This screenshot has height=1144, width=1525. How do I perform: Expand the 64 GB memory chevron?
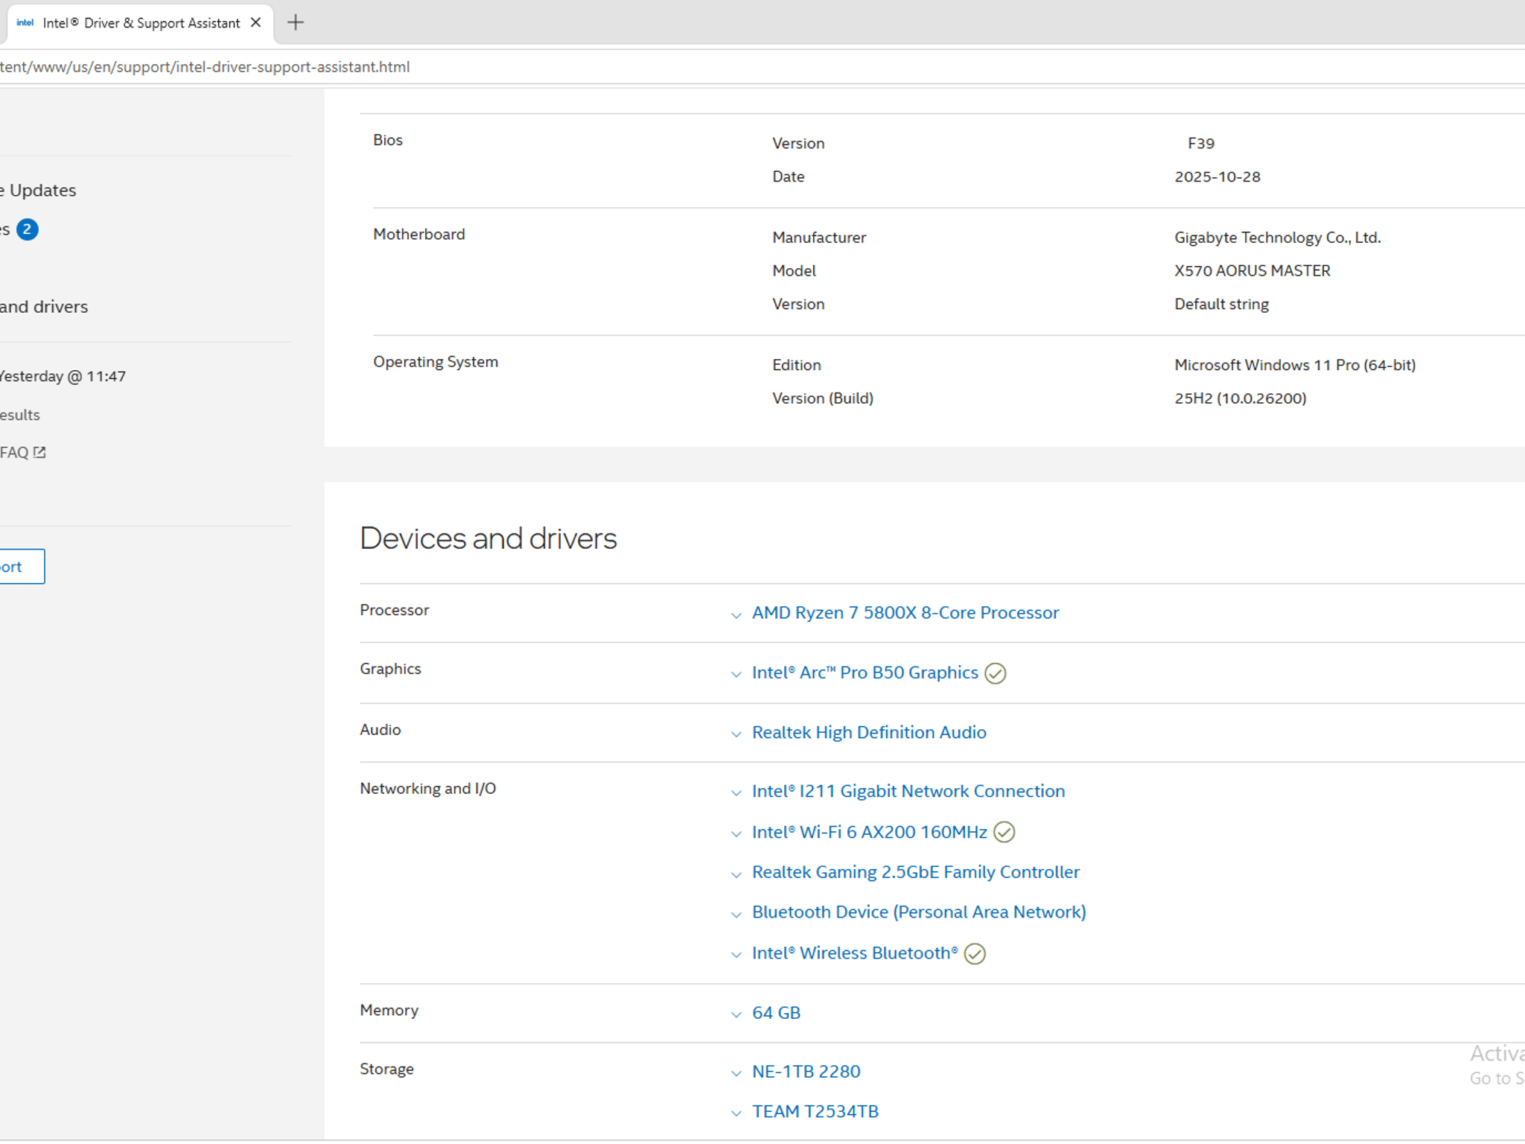[x=736, y=1014]
